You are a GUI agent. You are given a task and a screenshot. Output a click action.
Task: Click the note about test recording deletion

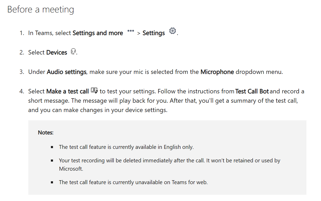pyautogui.click(x=169, y=161)
